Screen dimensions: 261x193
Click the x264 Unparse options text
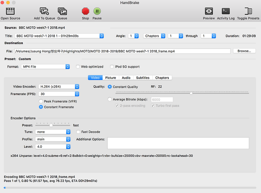[102, 156]
